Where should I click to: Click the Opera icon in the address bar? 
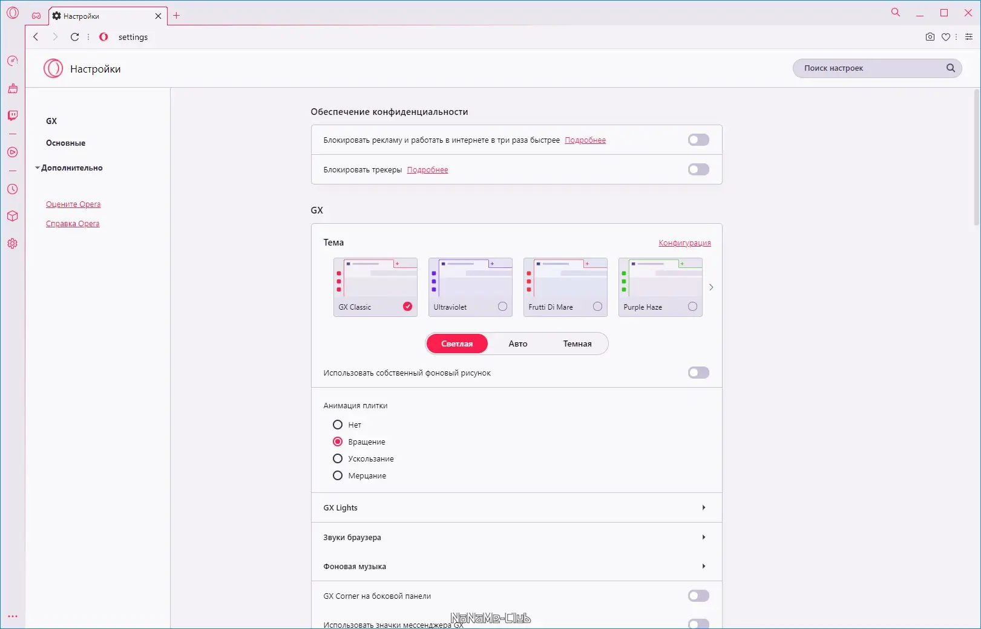[104, 37]
